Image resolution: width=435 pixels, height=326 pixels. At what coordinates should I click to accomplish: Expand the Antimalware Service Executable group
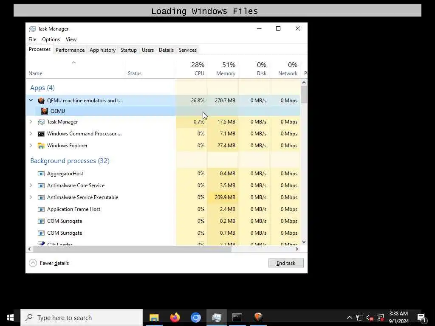(31, 197)
